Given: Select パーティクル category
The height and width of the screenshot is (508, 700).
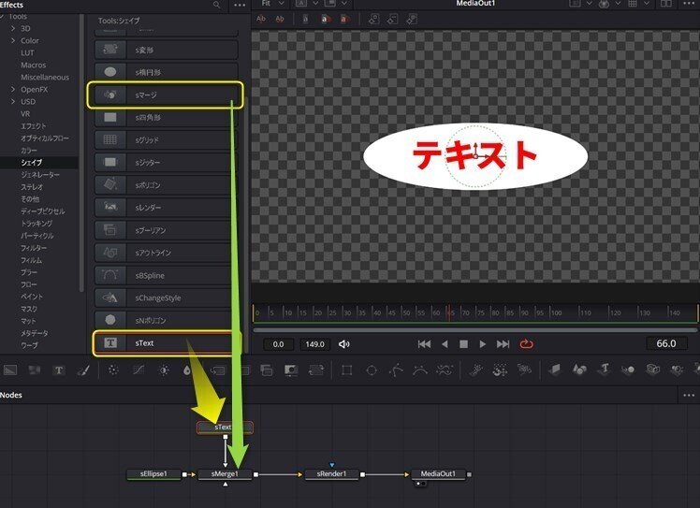Looking at the screenshot, I should pyautogui.click(x=36, y=235).
